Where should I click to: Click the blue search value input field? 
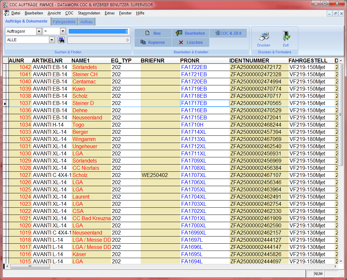99,31
